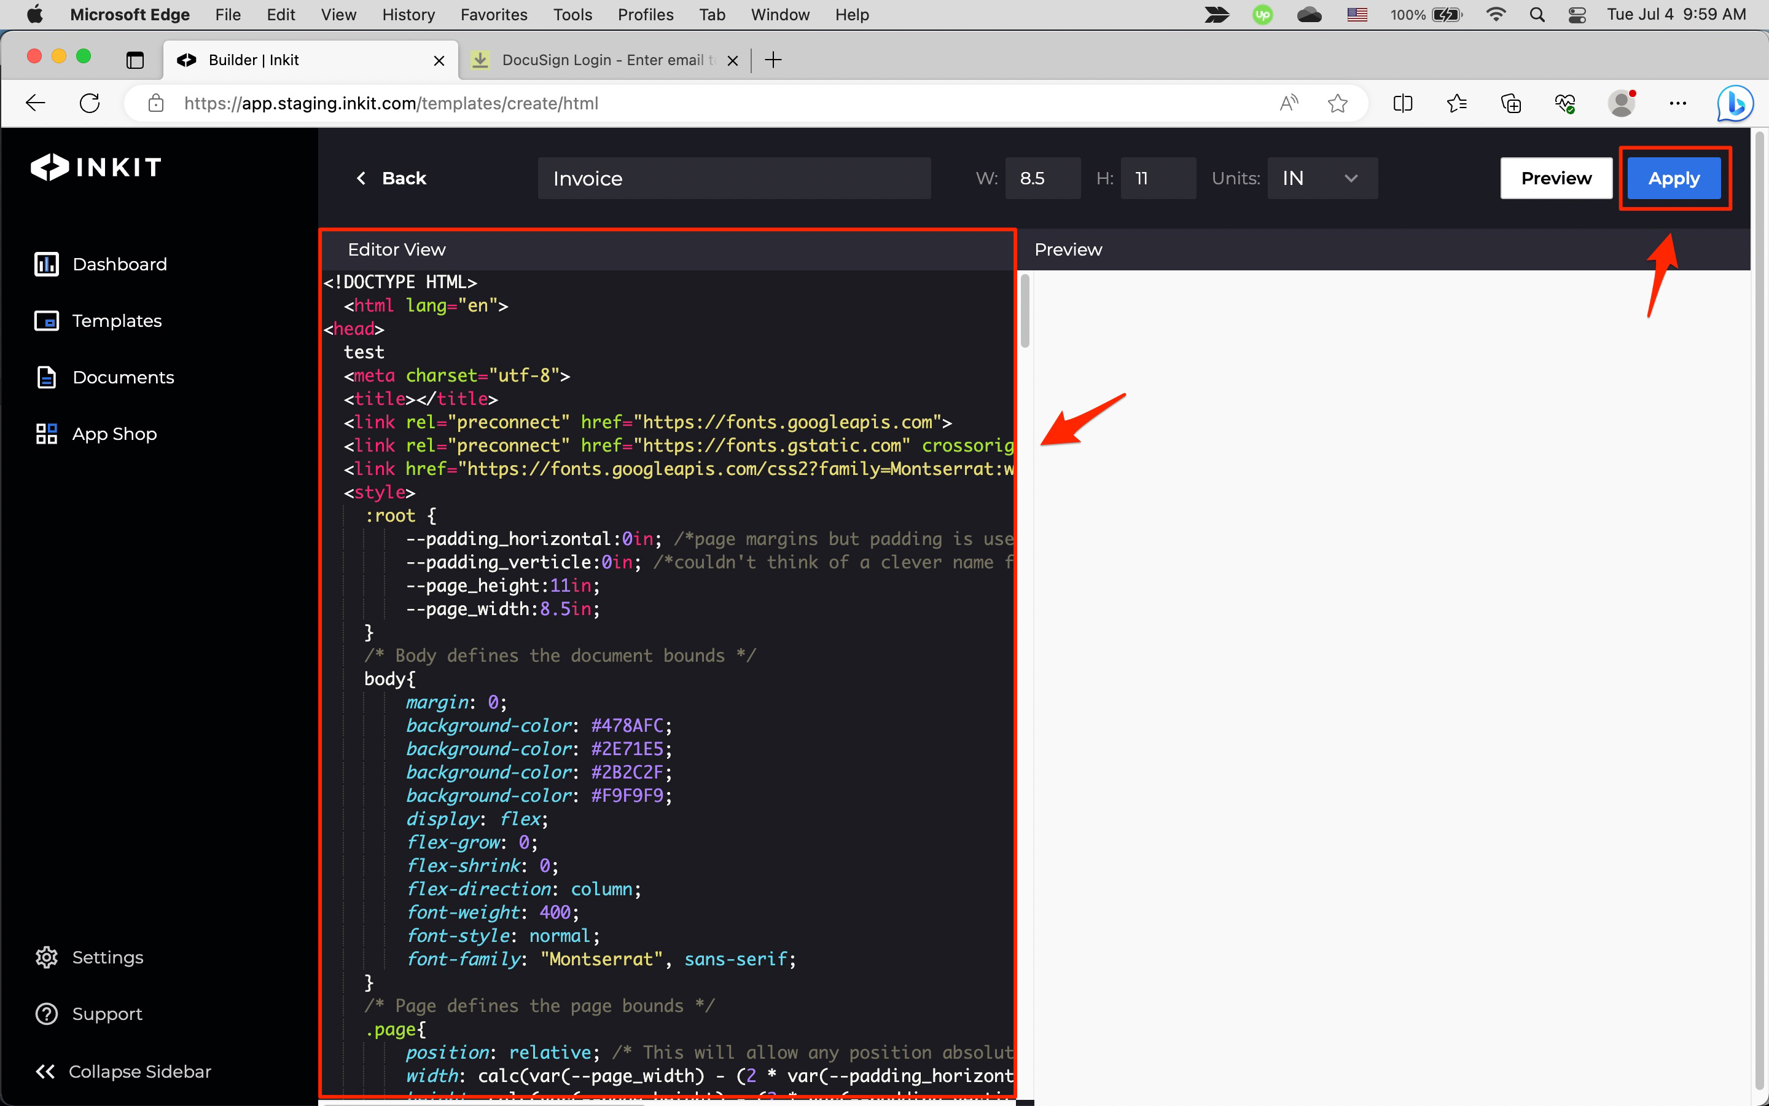Click the Apply button

click(1673, 178)
